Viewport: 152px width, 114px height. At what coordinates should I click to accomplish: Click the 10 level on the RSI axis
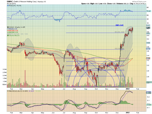(x=147, y=23)
